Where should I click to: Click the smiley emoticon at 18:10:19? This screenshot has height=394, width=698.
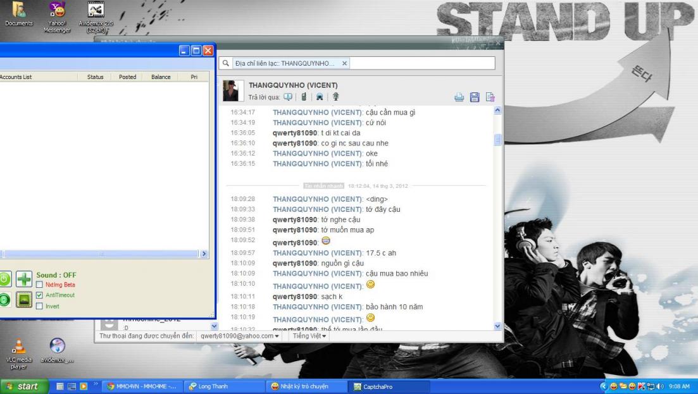370,317
